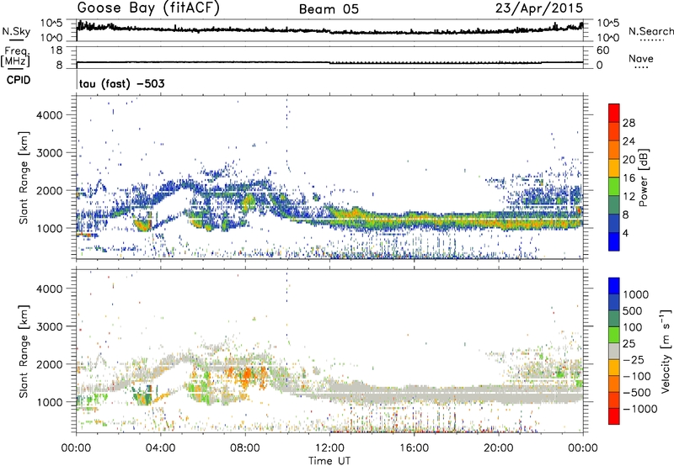Select the 'Velocity [m s-1]' colorbar title

click(666, 351)
